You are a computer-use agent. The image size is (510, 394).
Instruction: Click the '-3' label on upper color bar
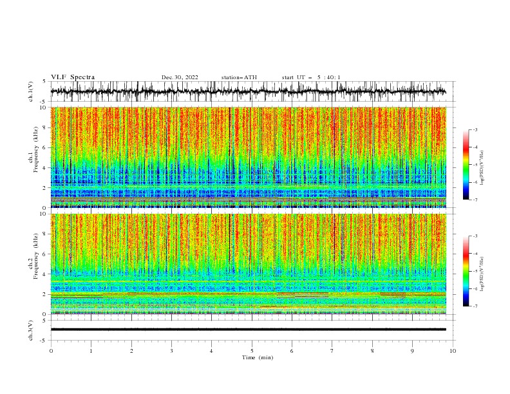coord(475,129)
